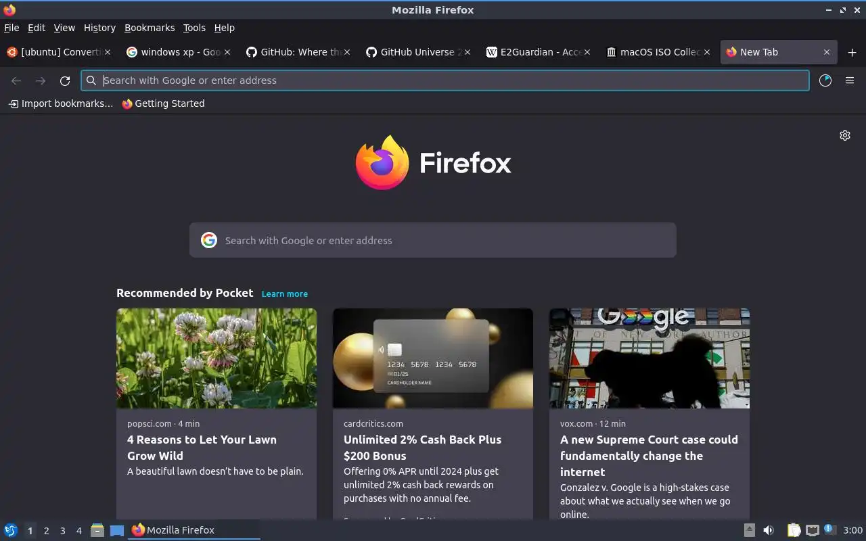Viewport: 866px width, 541px height.
Task: Switch to workspace 2
Action: coord(47,531)
